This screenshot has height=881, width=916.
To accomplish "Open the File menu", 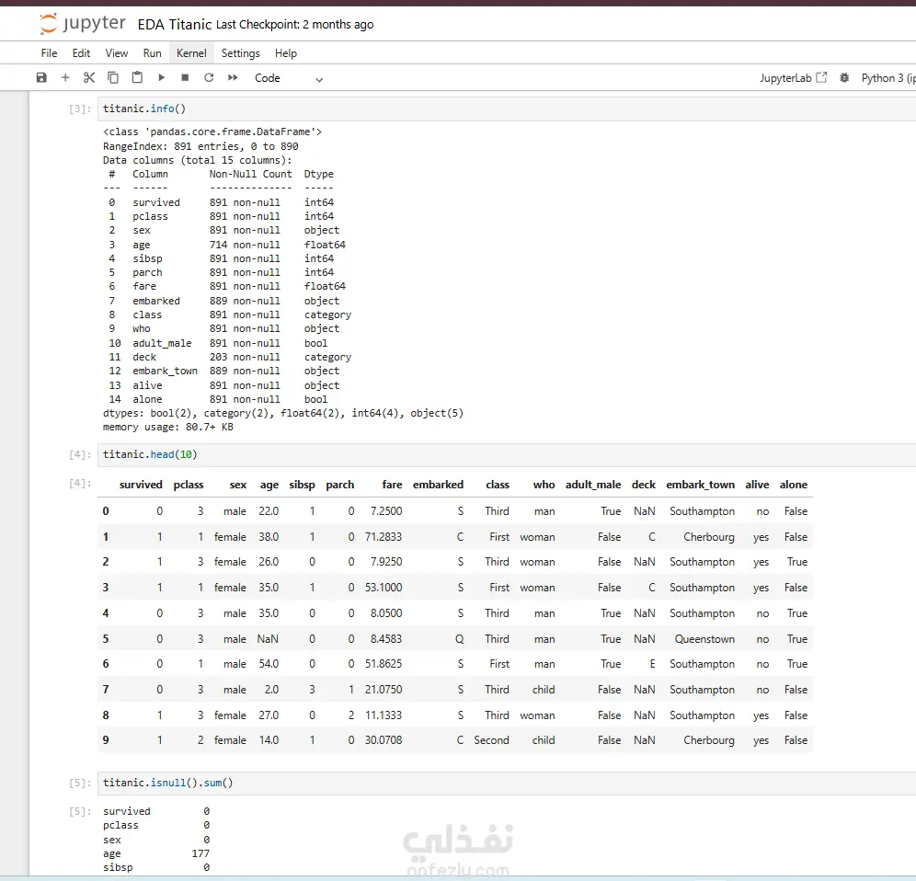I will [49, 53].
